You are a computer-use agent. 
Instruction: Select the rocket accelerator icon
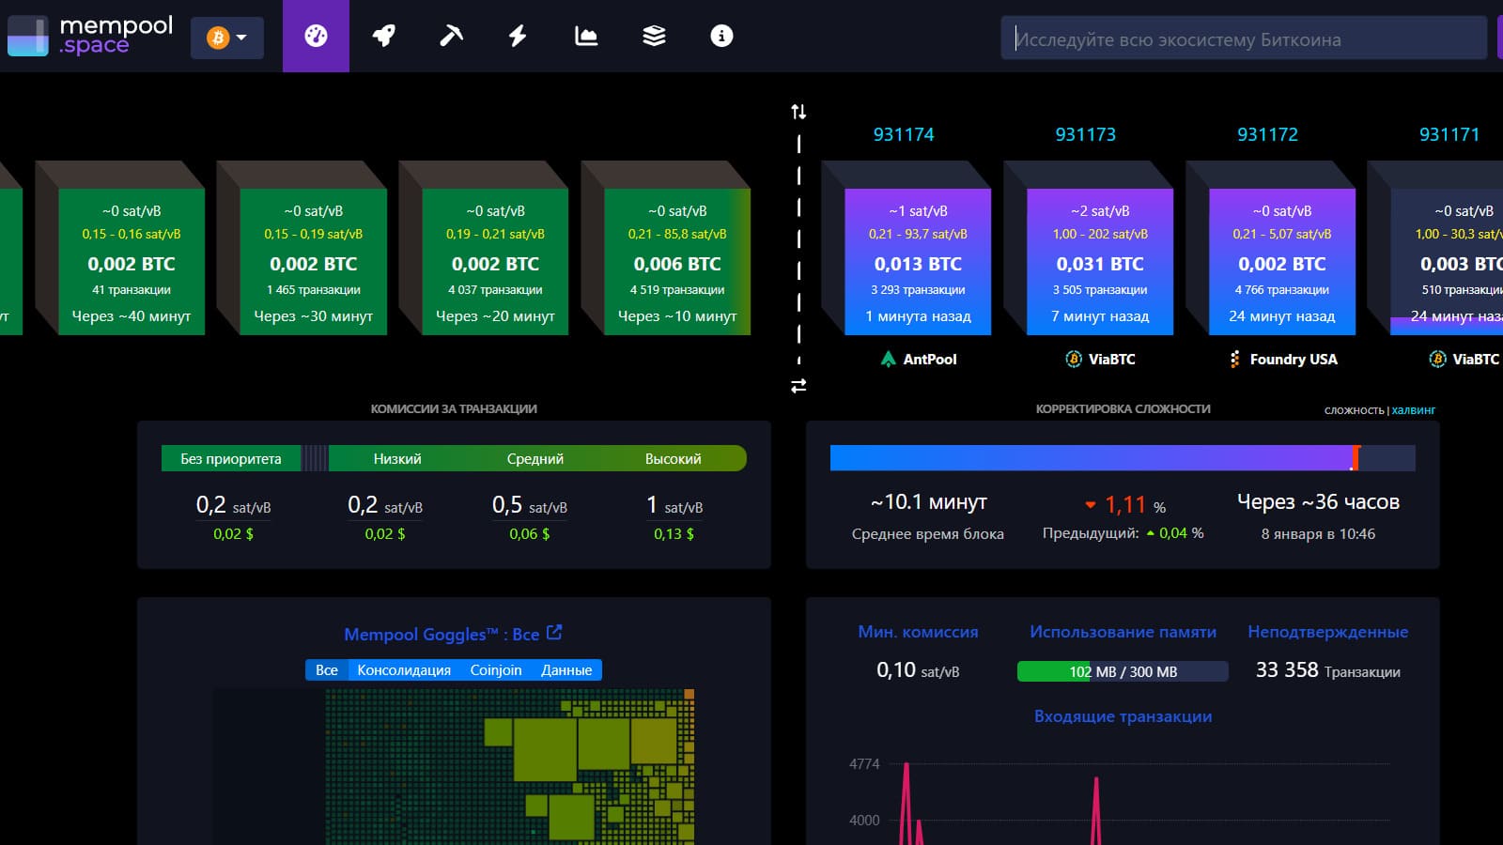(x=383, y=37)
